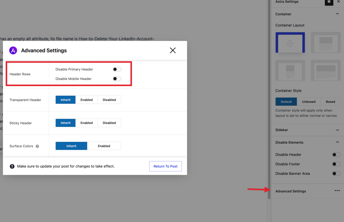Set Sticky Header to Enabled
Image resolution: width=344 pixels, height=222 pixels.
coord(86,123)
